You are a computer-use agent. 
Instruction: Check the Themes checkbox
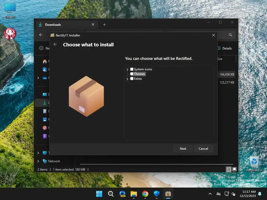click(x=132, y=74)
